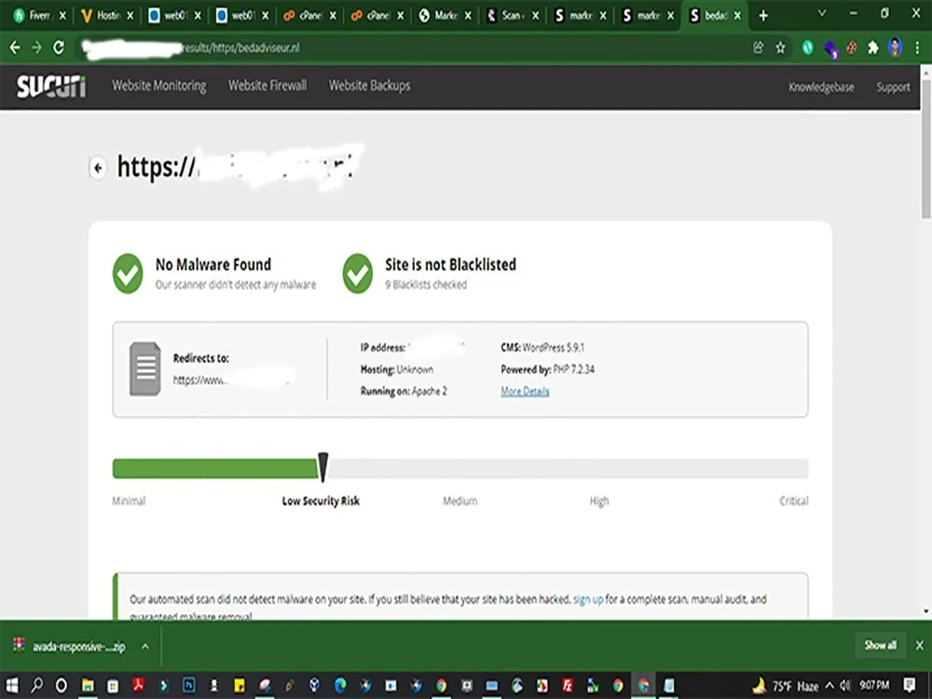Click the cookie extension icon in toolbar
The height and width of the screenshot is (699, 932).
tap(852, 48)
